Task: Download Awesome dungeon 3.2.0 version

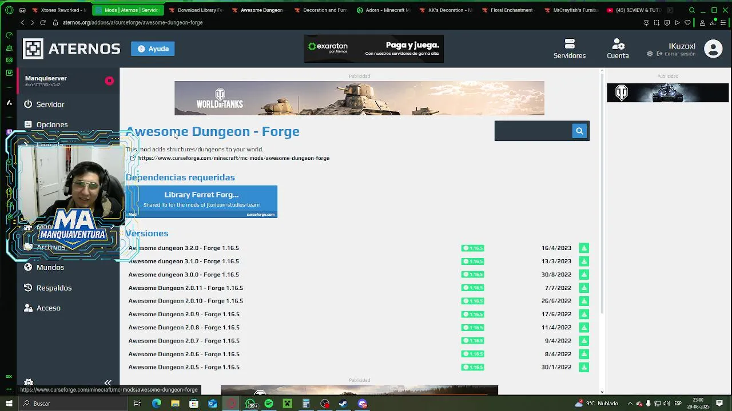Action: [584, 248]
